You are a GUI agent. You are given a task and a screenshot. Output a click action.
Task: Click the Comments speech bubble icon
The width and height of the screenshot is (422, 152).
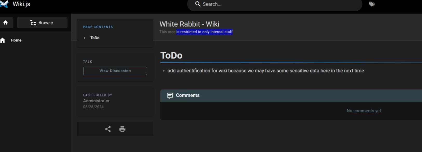170,96
